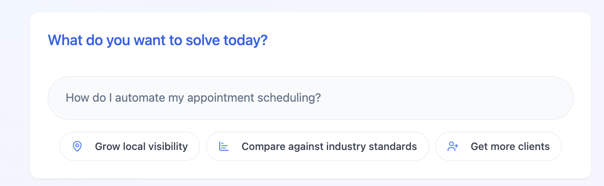Click the location pin icon
The height and width of the screenshot is (186, 604).
[77, 146]
